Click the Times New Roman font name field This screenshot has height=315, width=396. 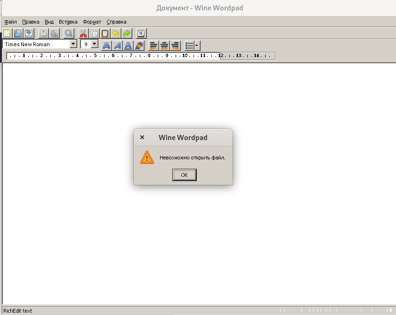36,44
